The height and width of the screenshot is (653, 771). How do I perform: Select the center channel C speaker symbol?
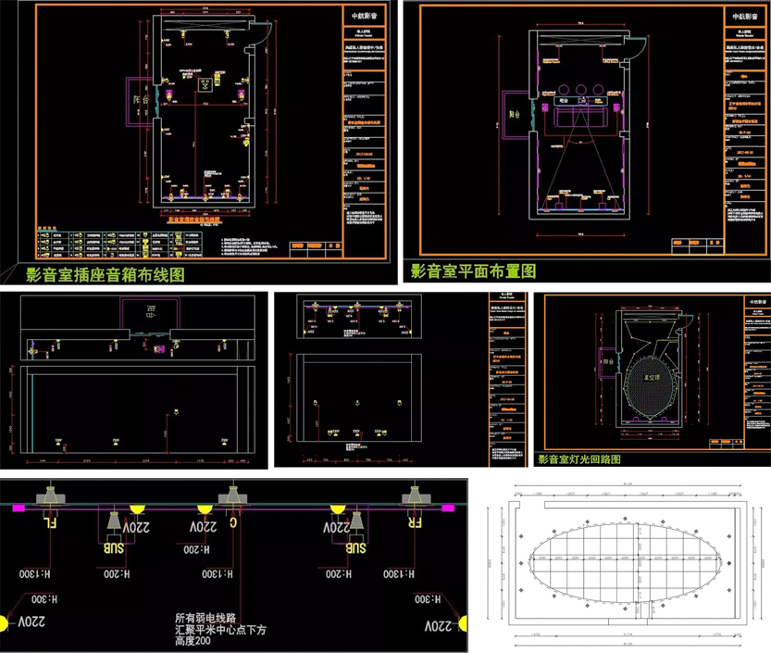[231, 500]
